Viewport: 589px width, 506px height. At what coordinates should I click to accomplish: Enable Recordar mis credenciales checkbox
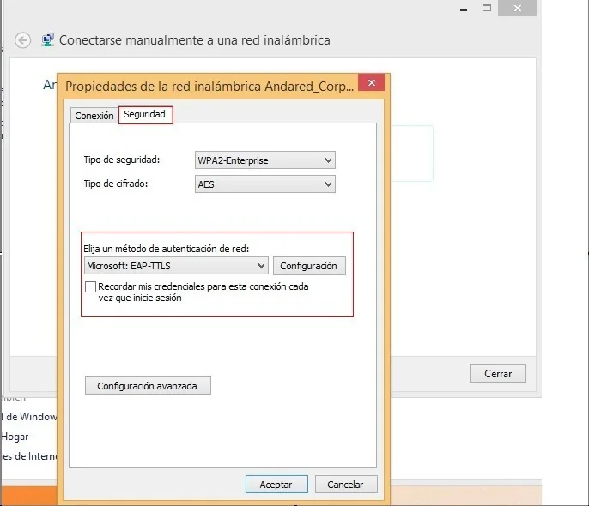coord(90,287)
